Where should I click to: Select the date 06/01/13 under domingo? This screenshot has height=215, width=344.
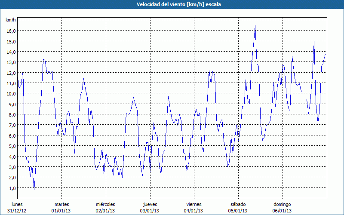[282, 211]
